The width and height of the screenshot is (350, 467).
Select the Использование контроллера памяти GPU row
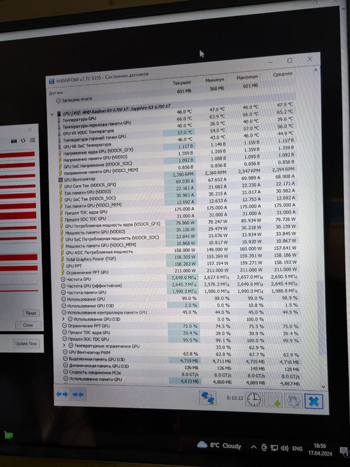[180, 312]
